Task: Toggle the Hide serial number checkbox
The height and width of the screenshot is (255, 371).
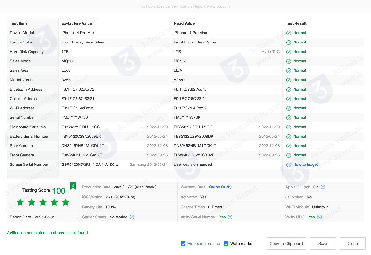Action: (183, 244)
